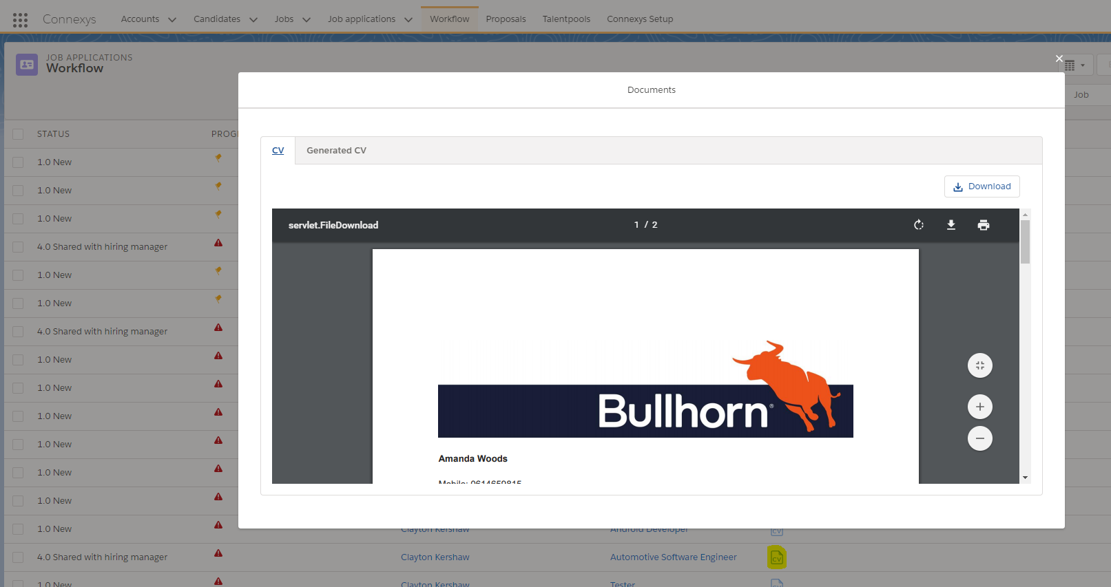This screenshot has height=587, width=1111.
Task: Click the Bullhorn logo in the CV
Action: pos(645,389)
